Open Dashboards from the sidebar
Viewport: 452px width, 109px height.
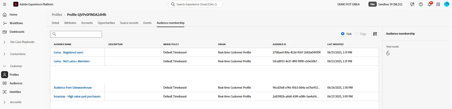17,32
